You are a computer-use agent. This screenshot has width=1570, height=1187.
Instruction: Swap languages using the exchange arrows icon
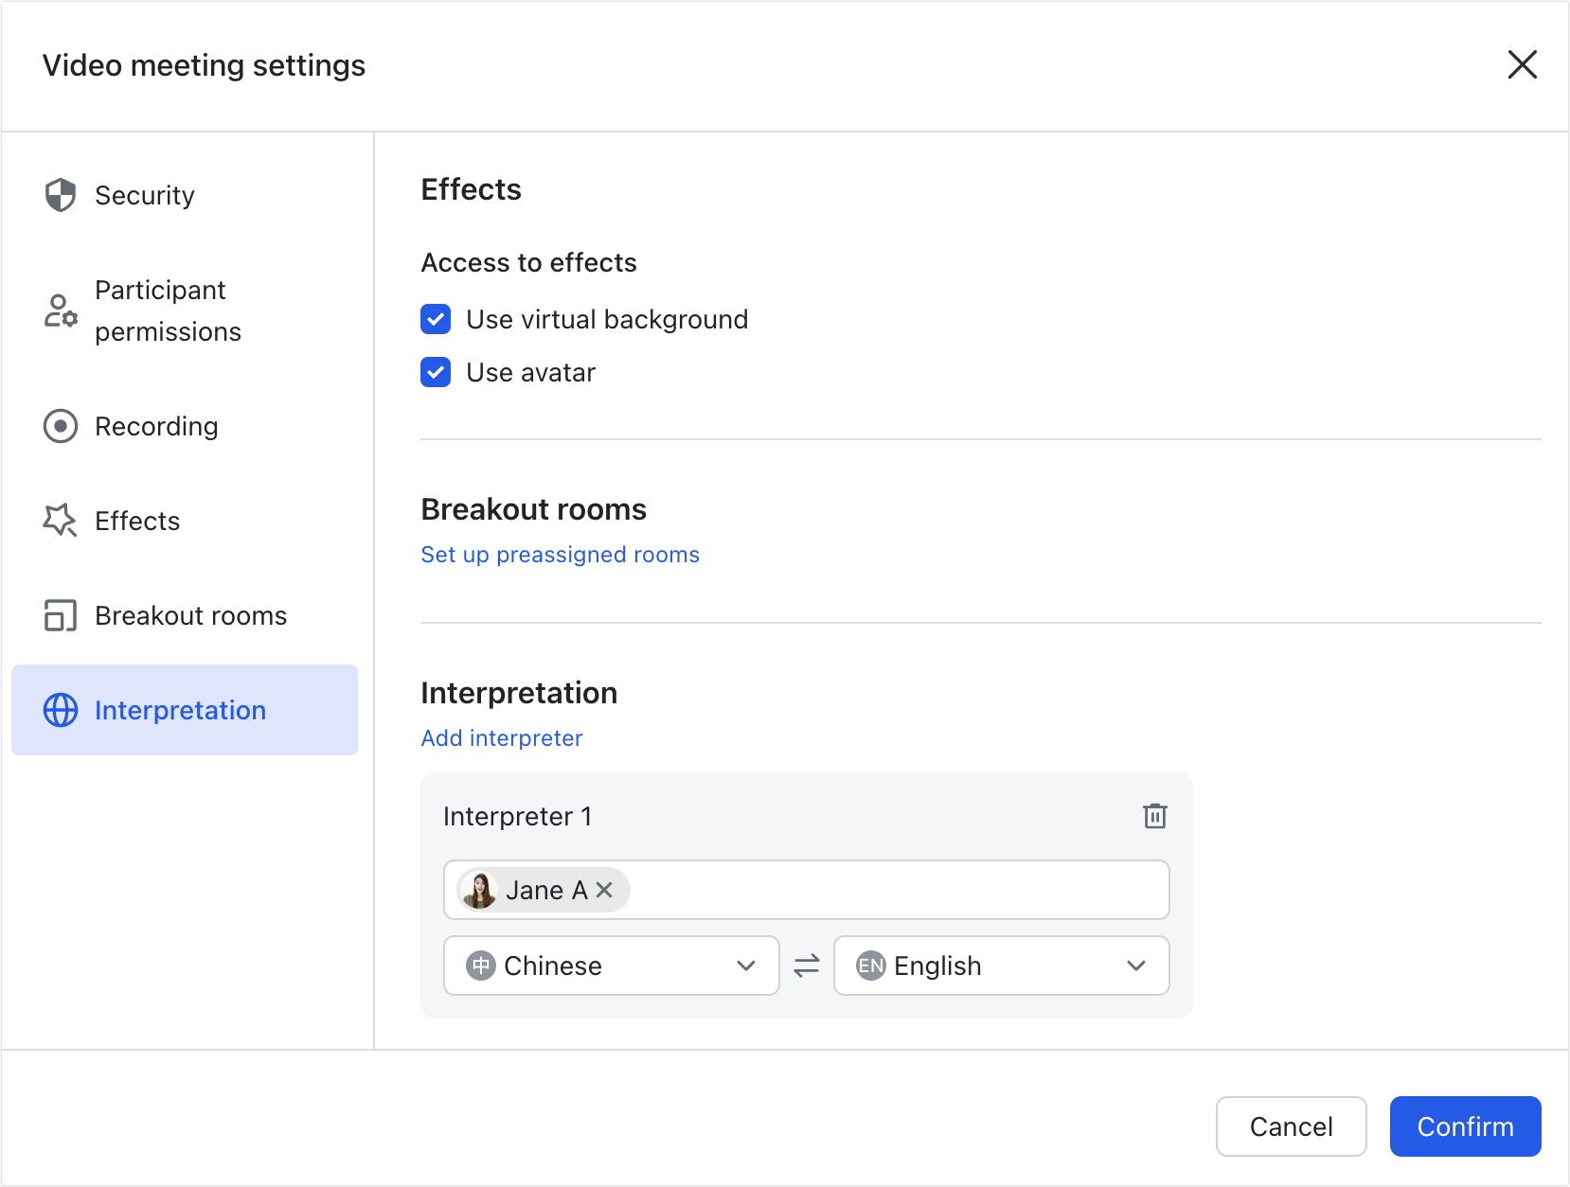[807, 966]
